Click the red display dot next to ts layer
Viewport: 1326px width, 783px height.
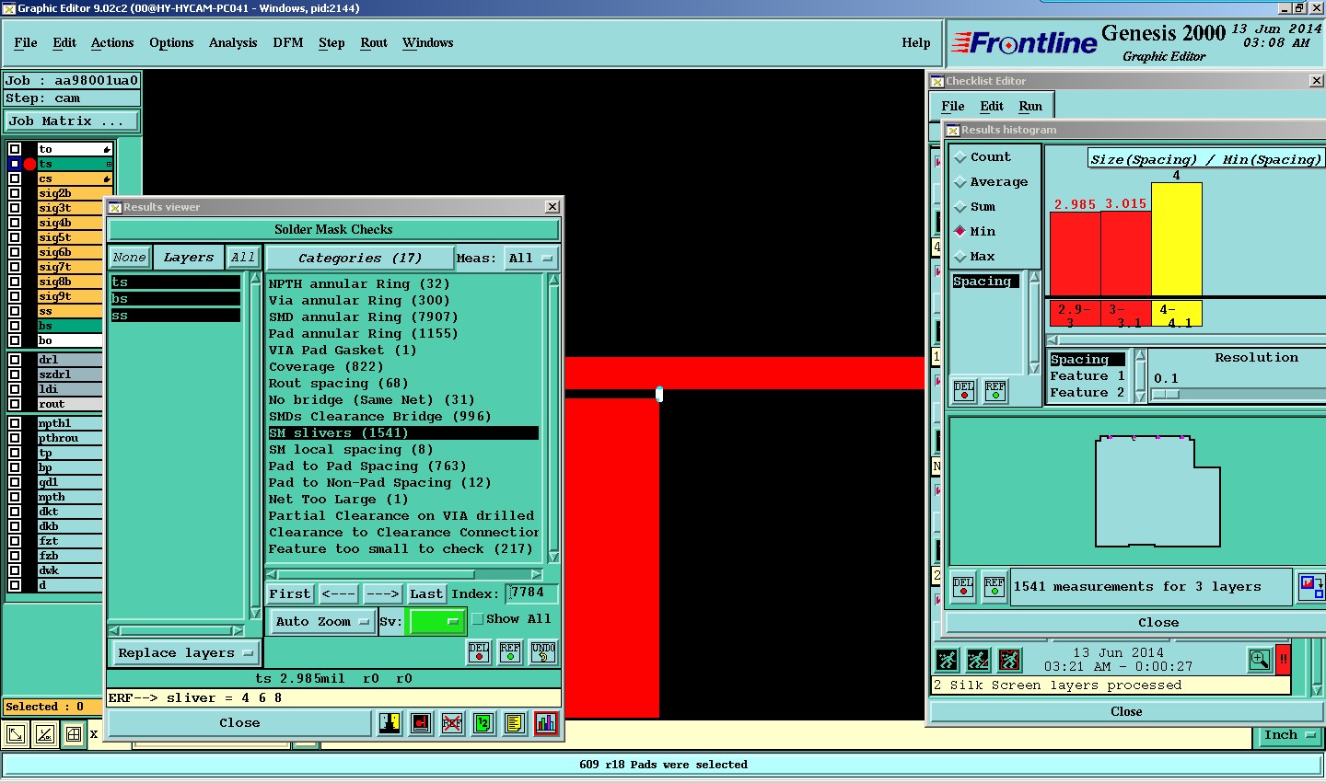click(29, 164)
